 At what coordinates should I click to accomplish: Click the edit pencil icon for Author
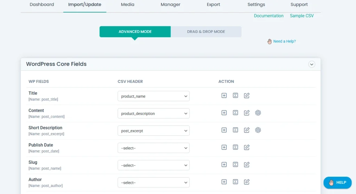tap(246, 182)
